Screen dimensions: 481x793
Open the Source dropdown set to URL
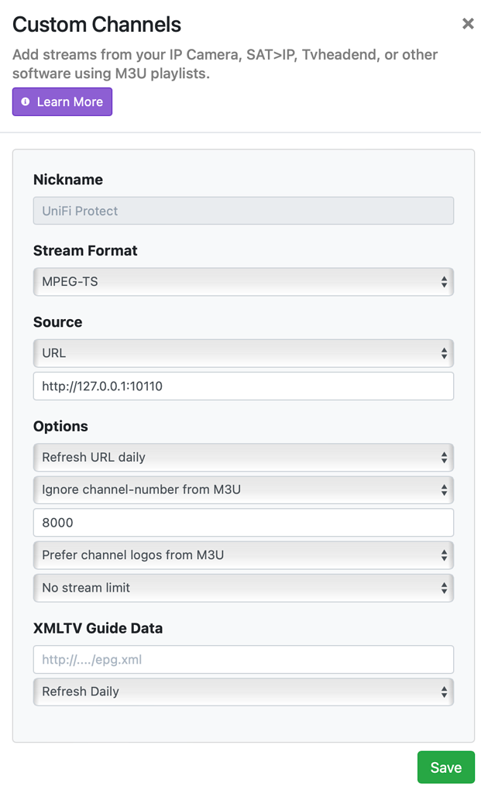point(232,353)
